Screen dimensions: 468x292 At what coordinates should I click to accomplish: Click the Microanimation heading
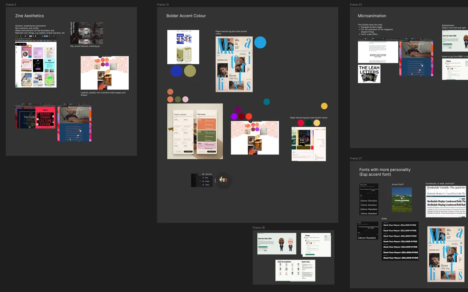pyautogui.click(x=372, y=16)
